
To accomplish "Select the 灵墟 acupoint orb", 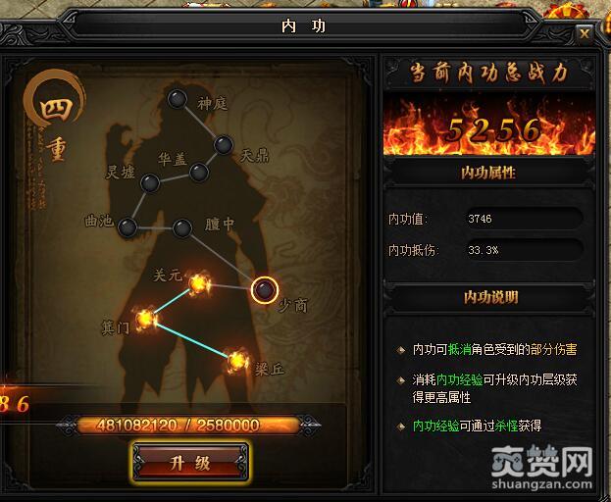I will click(150, 183).
